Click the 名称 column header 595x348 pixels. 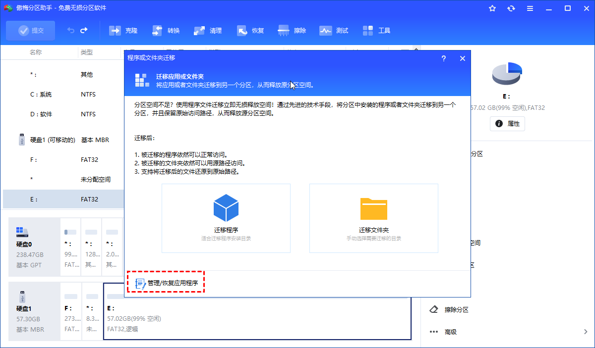[x=36, y=52]
